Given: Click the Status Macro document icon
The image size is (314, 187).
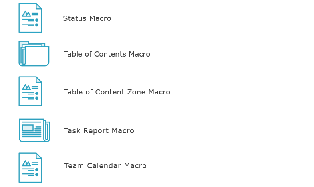Looking at the screenshot, I should (x=30, y=18).
